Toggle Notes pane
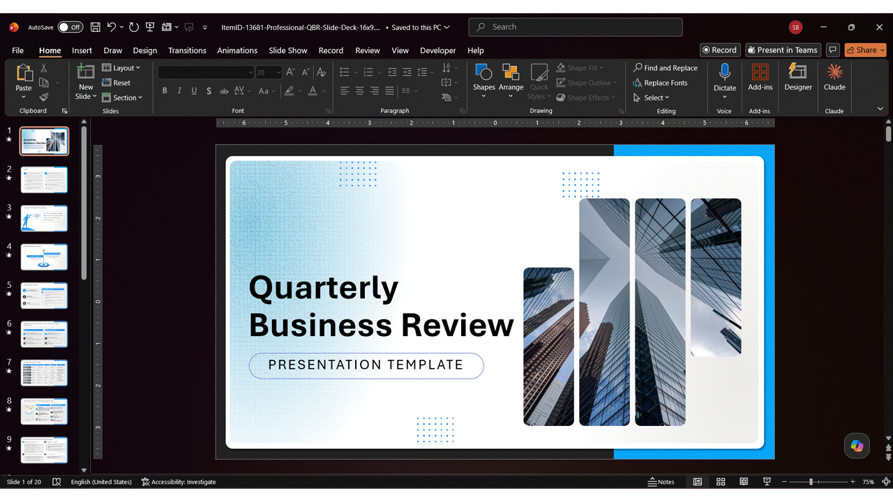 [661, 482]
